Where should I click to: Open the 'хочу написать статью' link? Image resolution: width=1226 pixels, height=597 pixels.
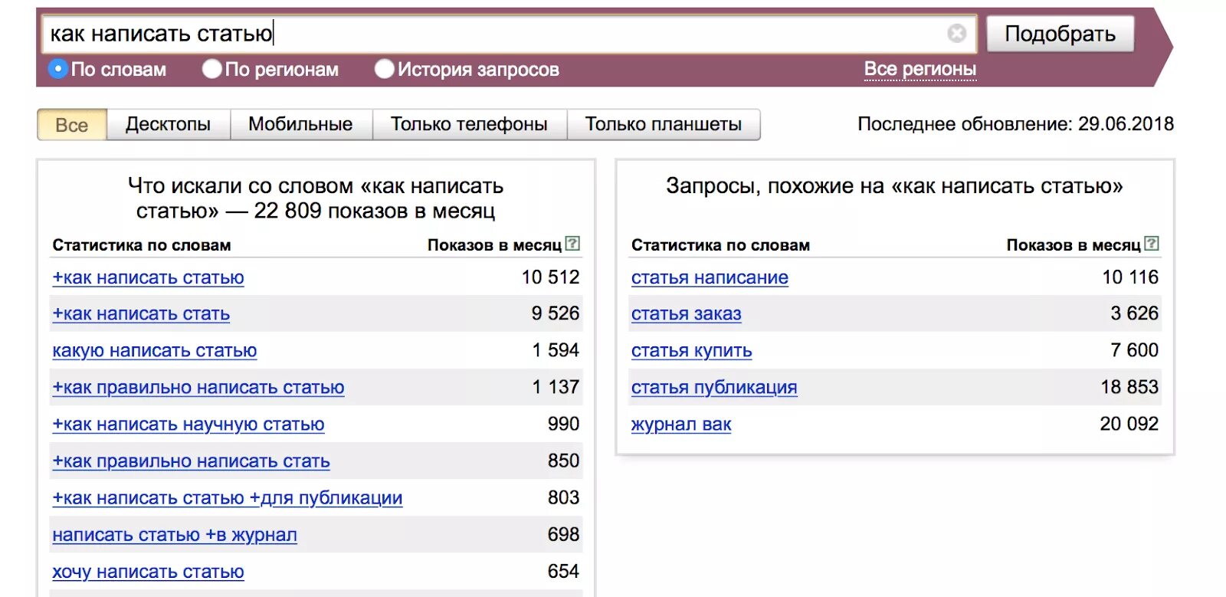(x=148, y=572)
